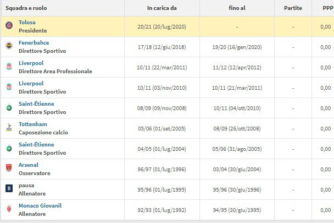Viewport: 334px width, 223px height.
Task: Open Liverpool link in the 03/nov/2010 row
Action: pyautogui.click(x=31, y=83)
